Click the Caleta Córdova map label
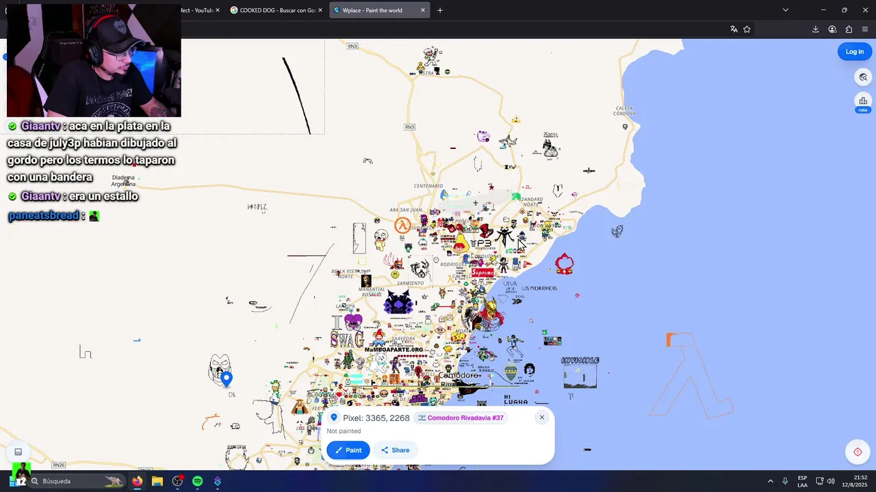Viewport: 876px width, 492px height. coord(625,110)
